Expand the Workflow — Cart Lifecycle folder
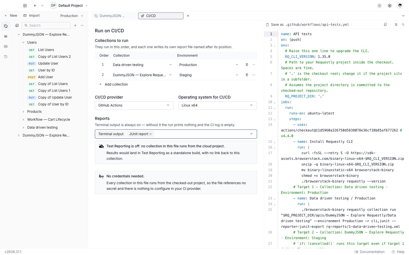 [x=23, y=120]
